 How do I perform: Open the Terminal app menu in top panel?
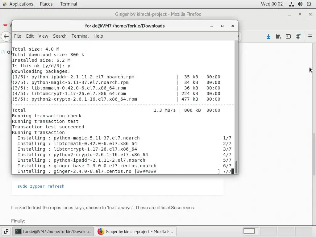coord(69,4)
